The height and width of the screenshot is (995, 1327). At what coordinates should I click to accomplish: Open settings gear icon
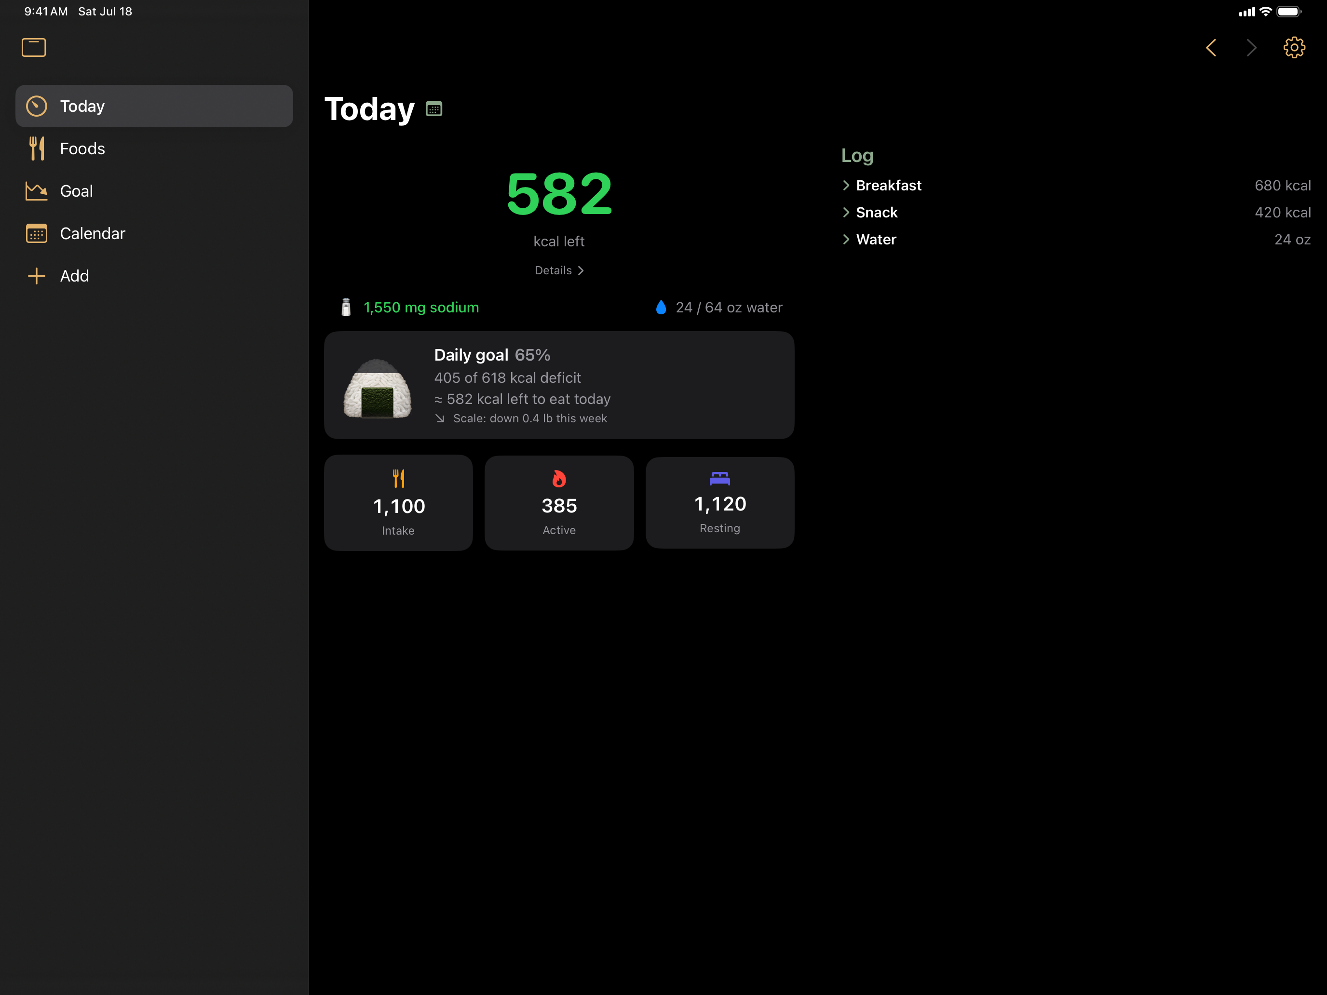(1294, 47)
